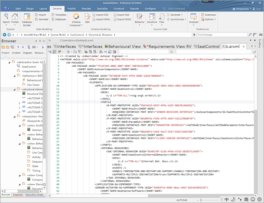
Task: Switch to the SeatControl diagram tab
Action: [x=207, y=47]
